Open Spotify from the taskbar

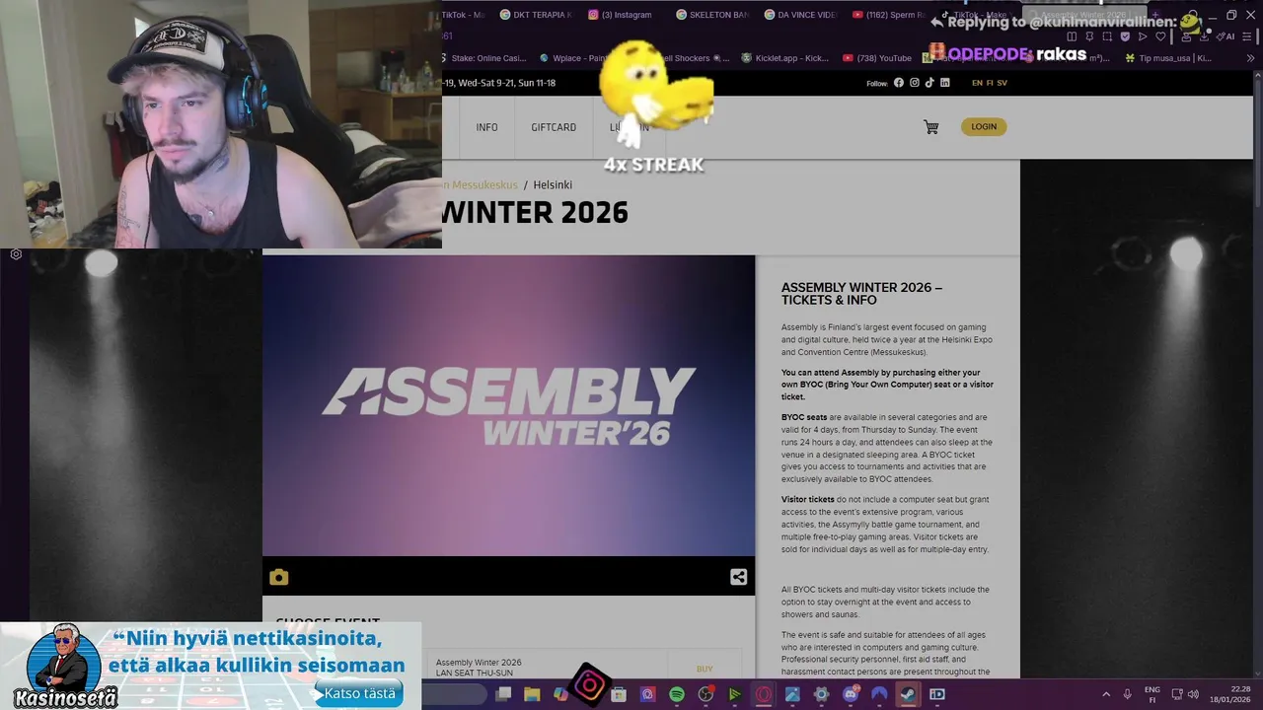[x=677, y=694]
